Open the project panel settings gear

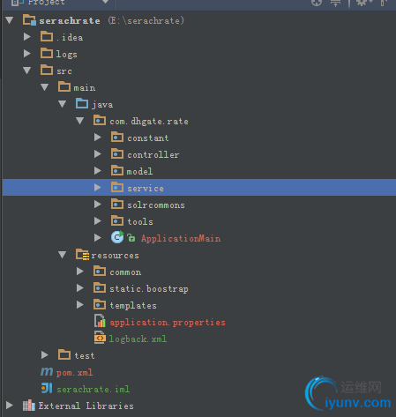364,3
